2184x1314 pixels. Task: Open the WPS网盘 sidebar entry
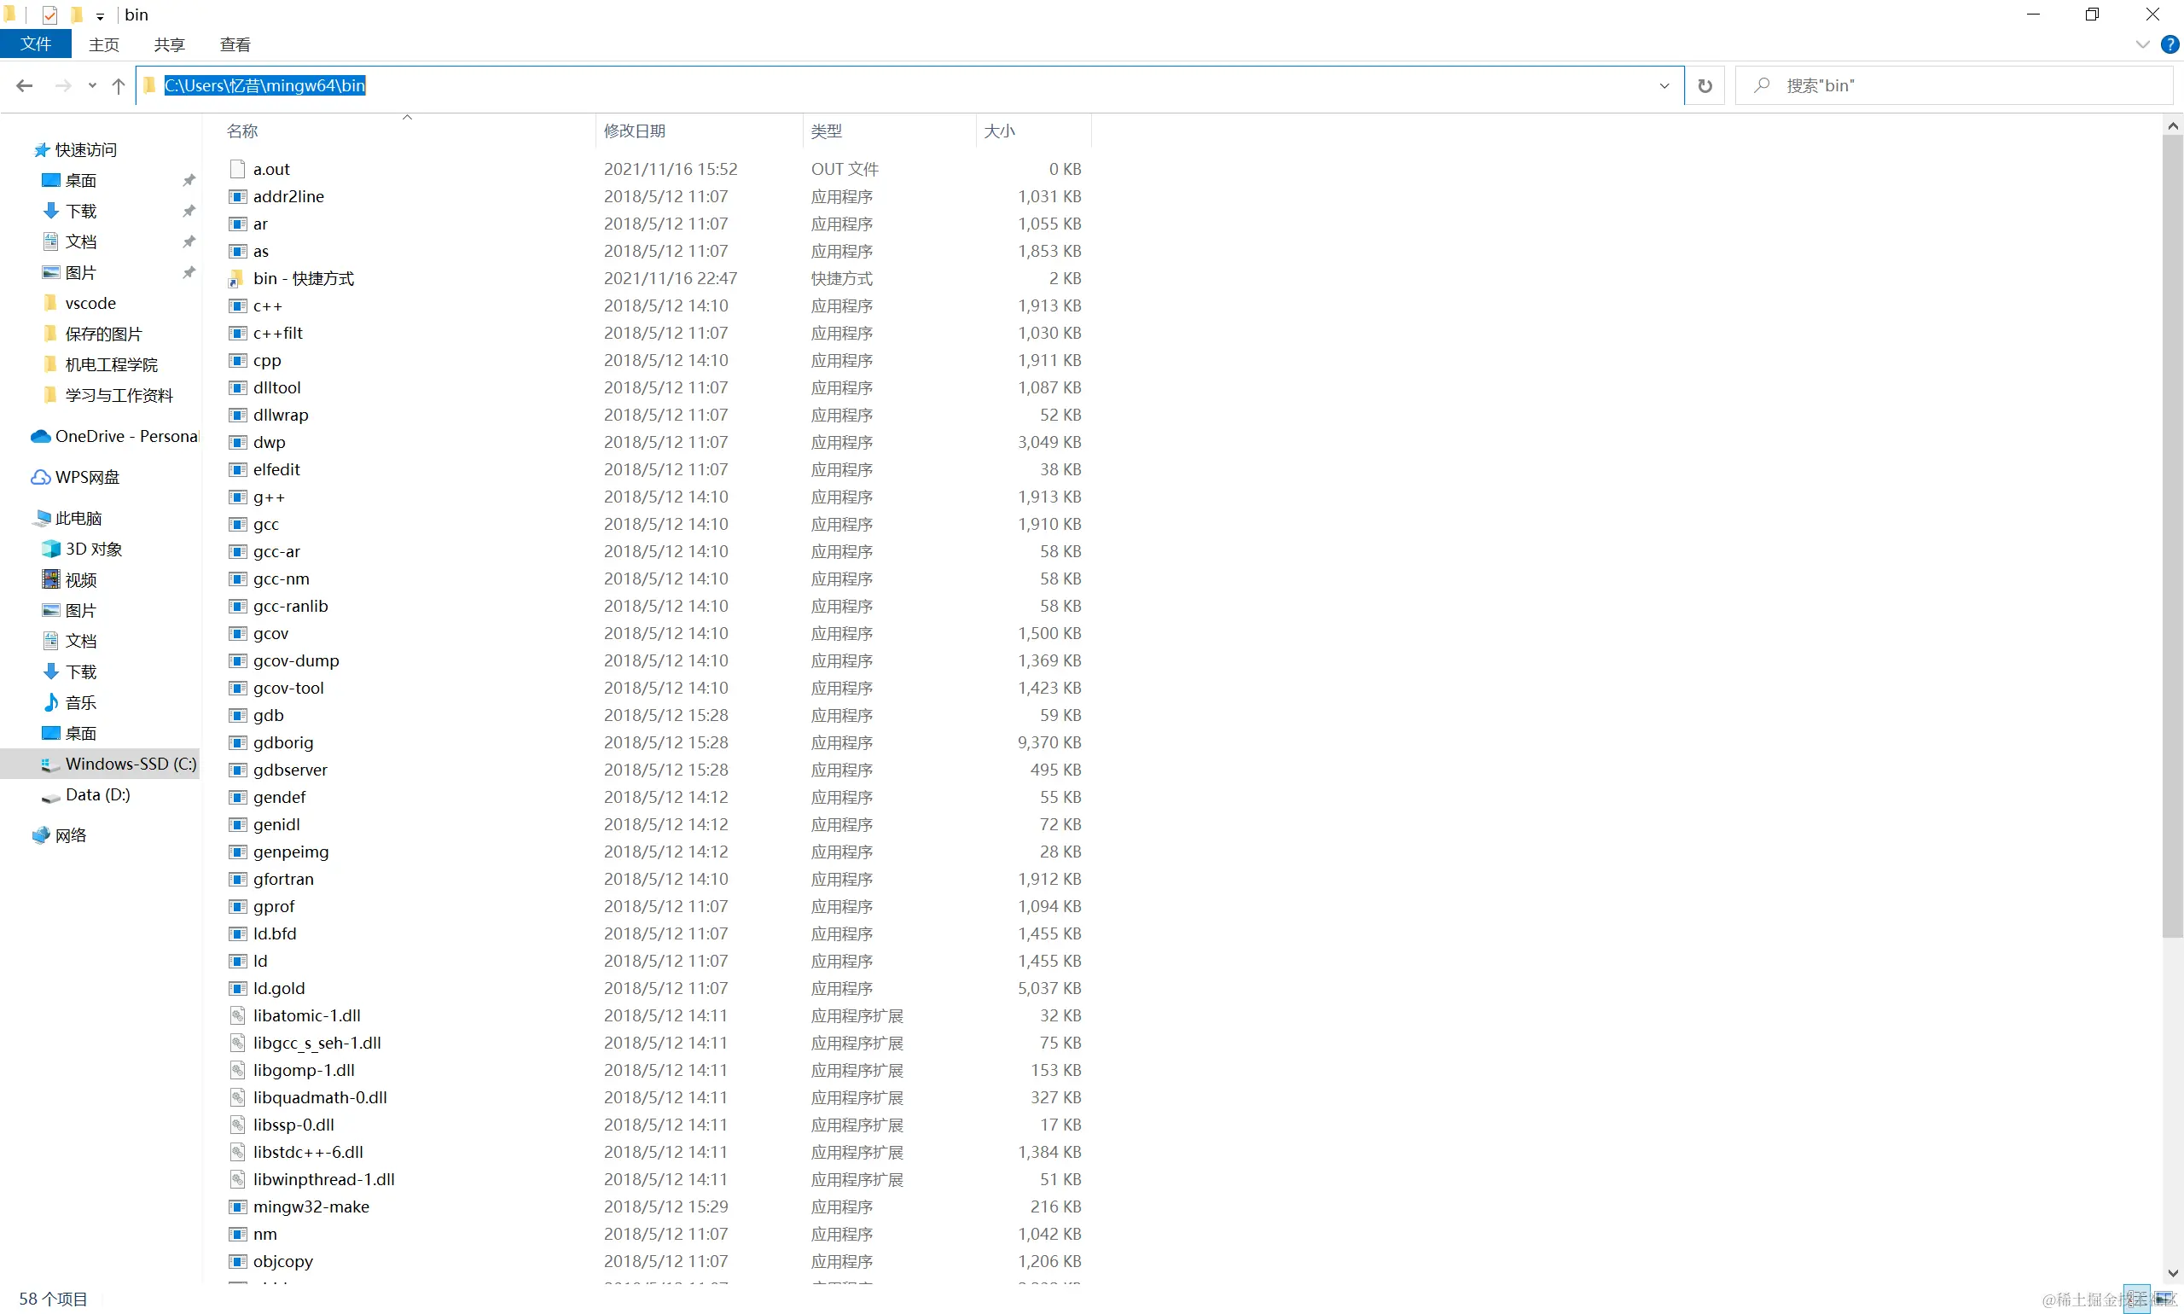pyautogui.click(x=87, y=476)
